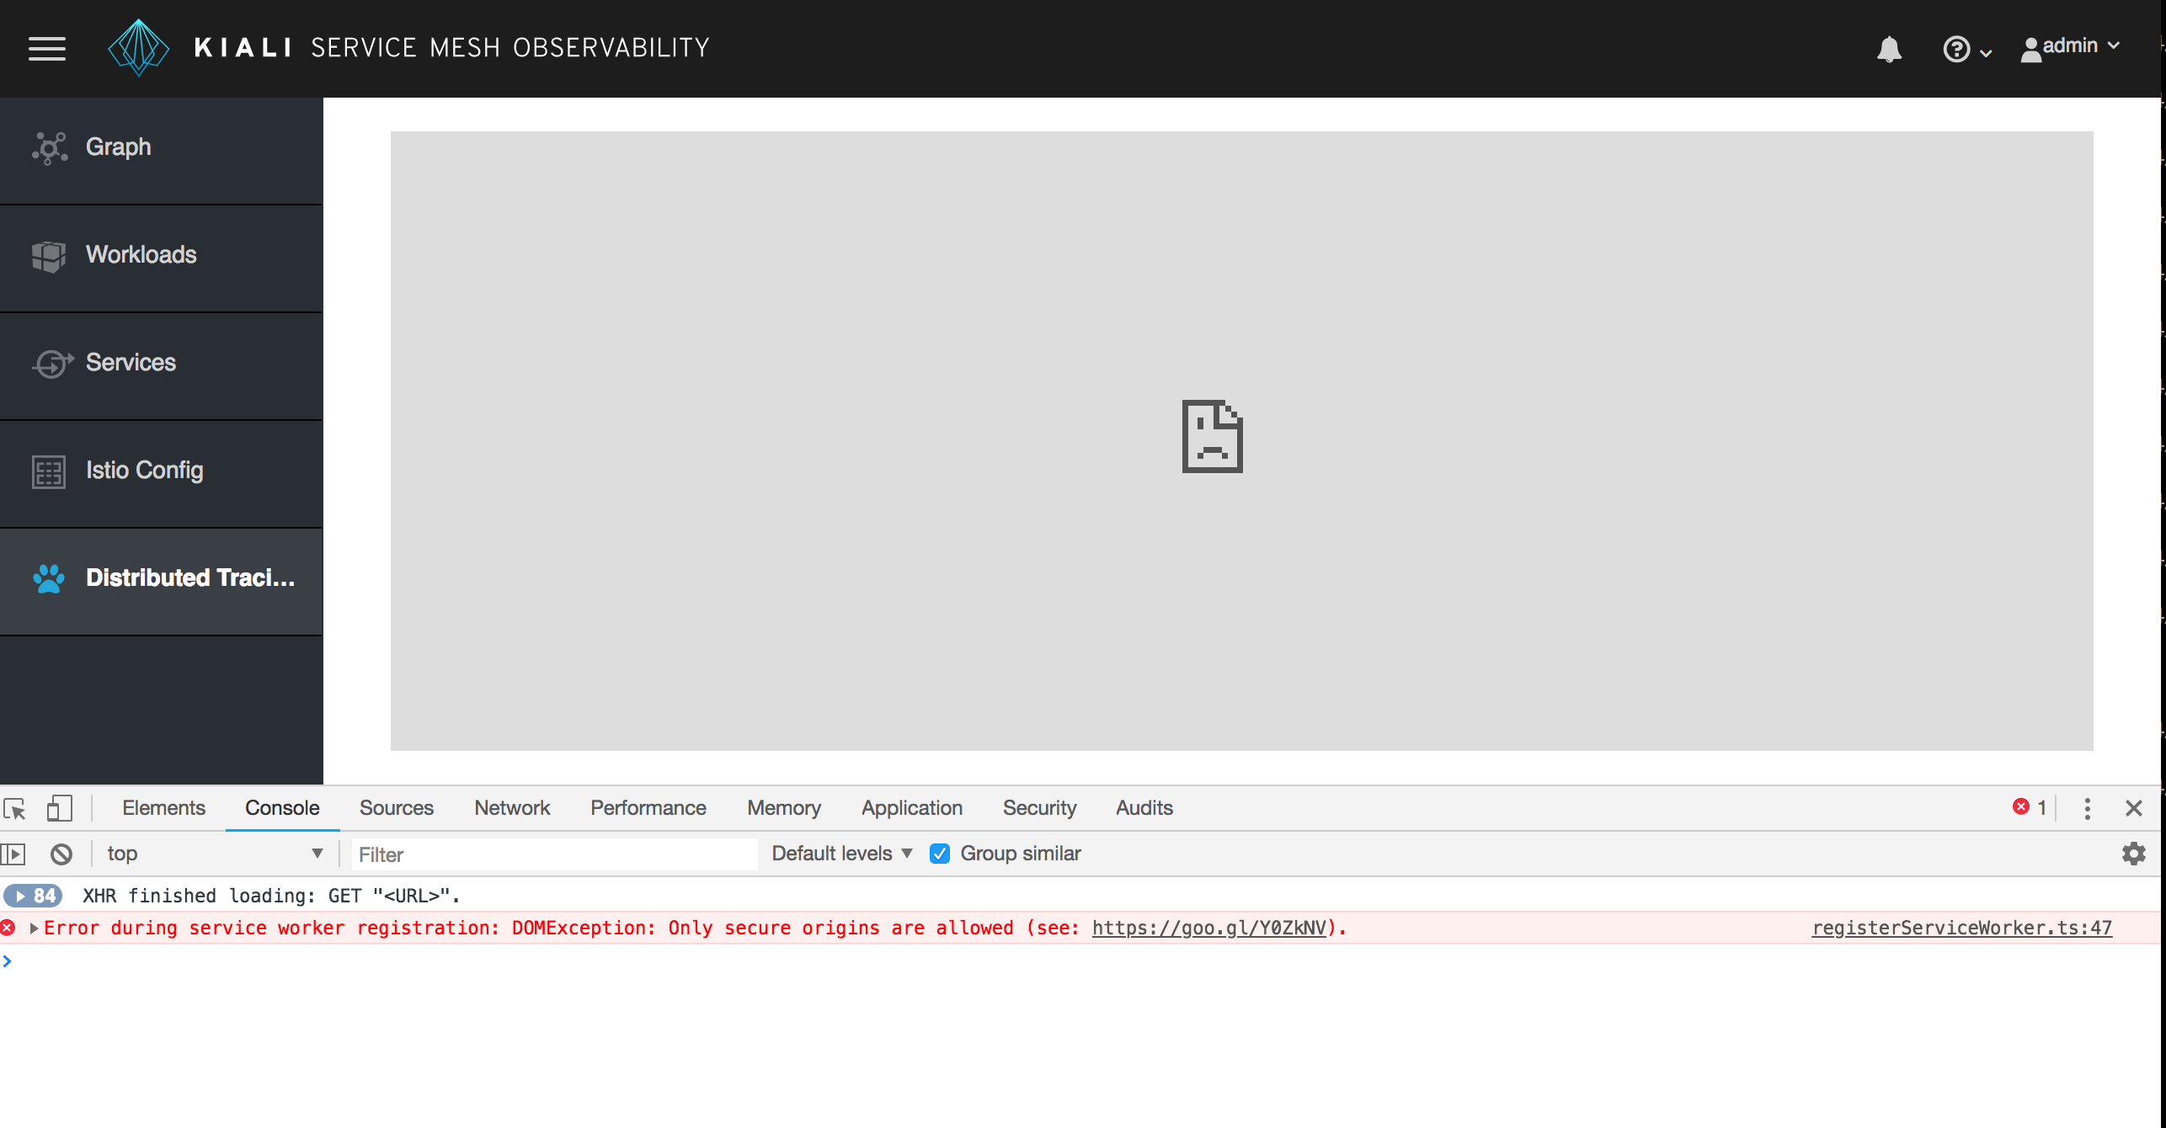The height and width of the screenshot is (1128, 2166).
Task: Open the help question-mark menu
Action: (1966, 49)
